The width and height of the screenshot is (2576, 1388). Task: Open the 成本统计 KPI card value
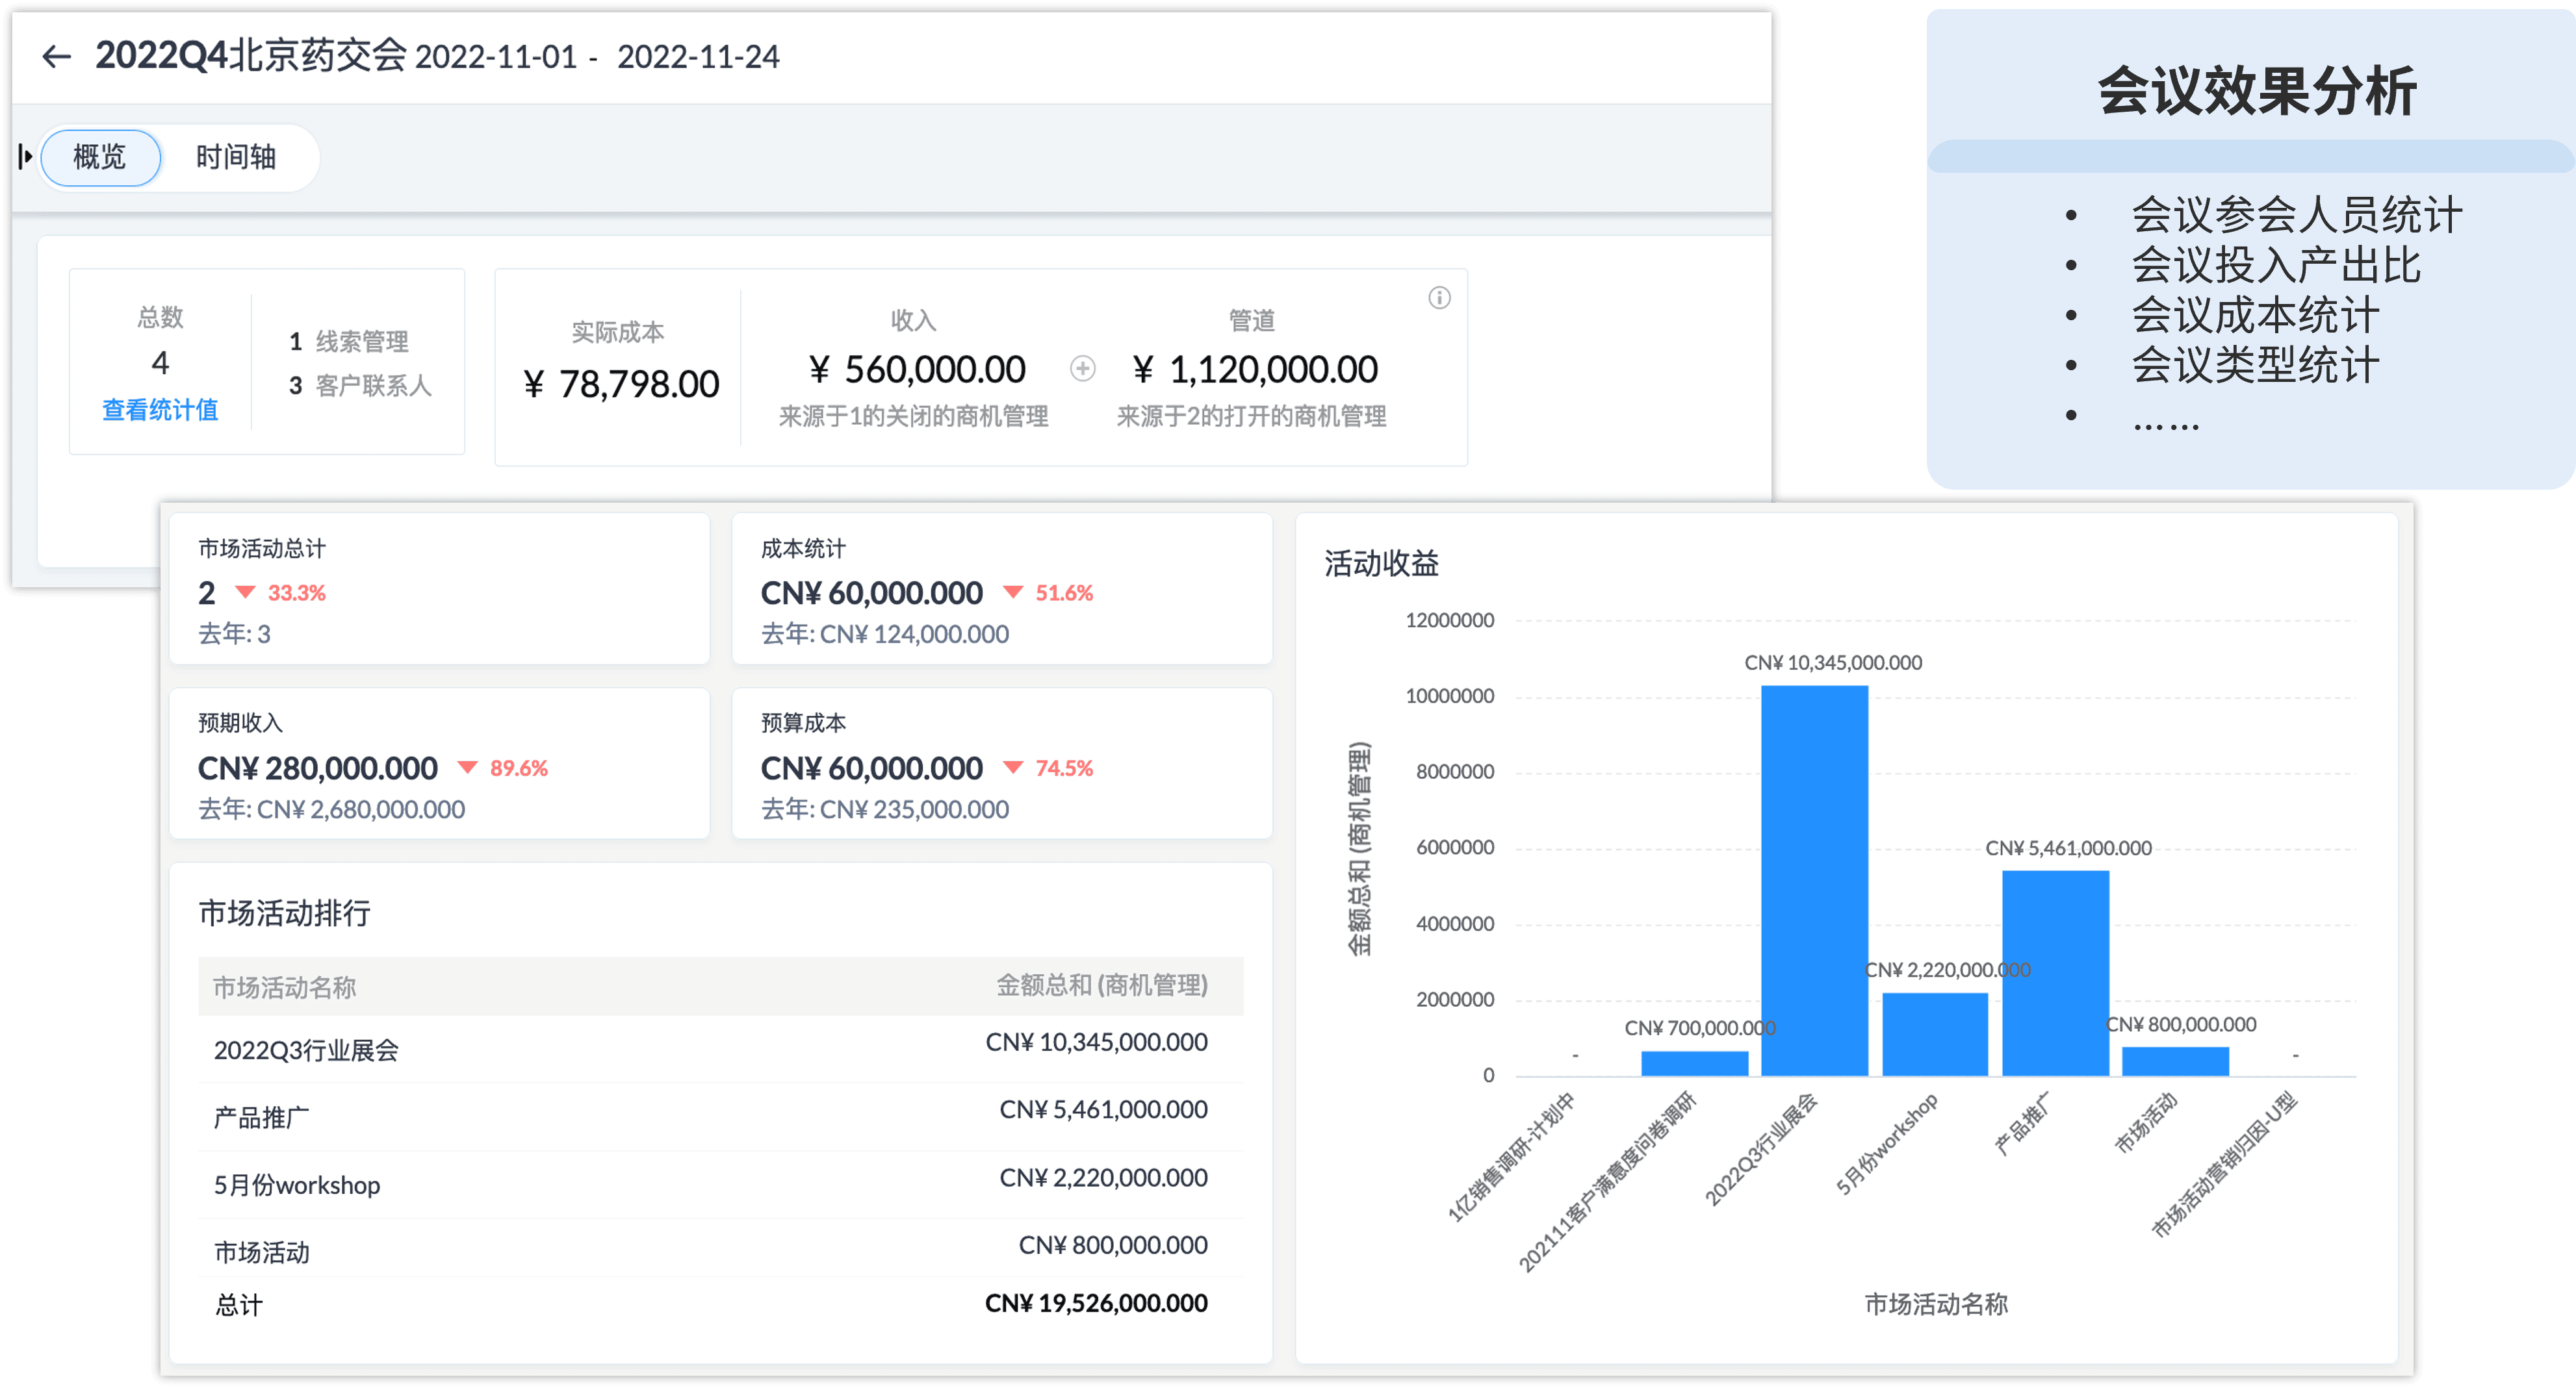tap(872, 592)
